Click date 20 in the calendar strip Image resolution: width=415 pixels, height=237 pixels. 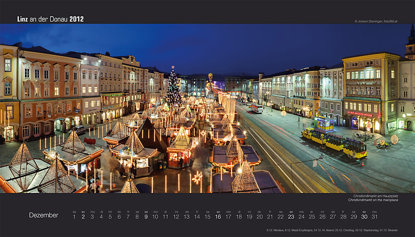(x=259, y=217)
